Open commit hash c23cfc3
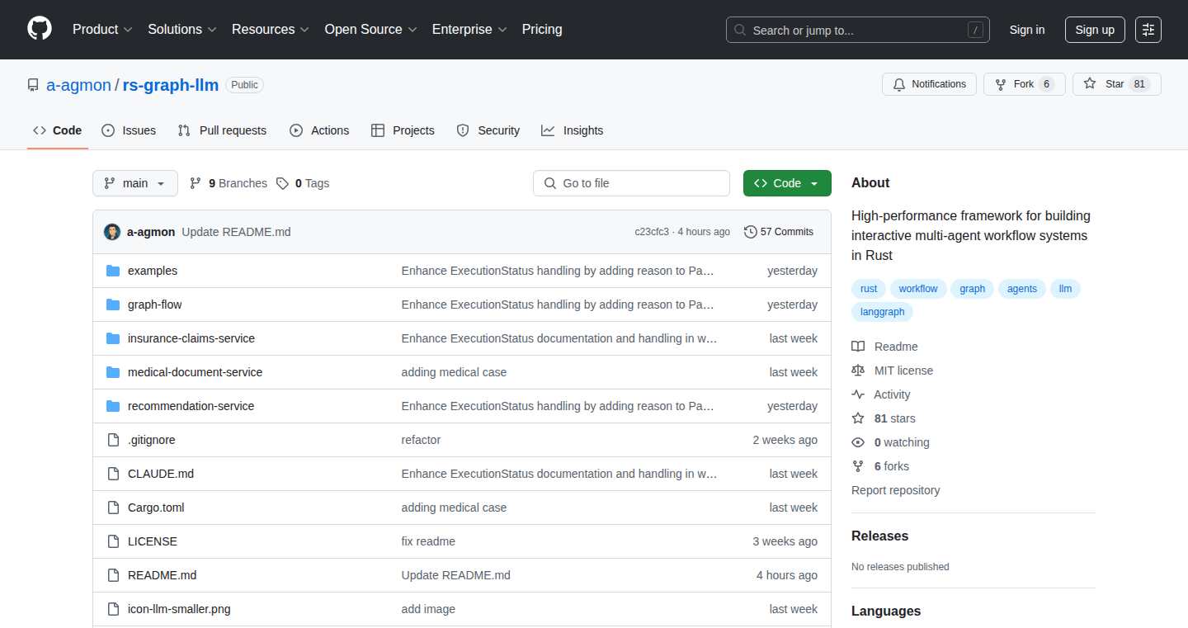The width and height of the screenshot is (1188, 628). (x=652, y=232)
